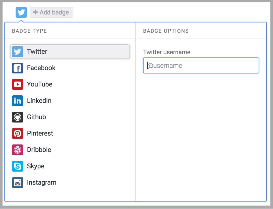Click the Twitter badge icon beside Add badge

[21, 12]
